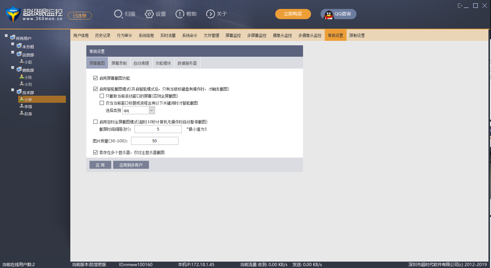Screen dimensions: 491x268
Task: Click the 超级眼监控 shield logo
Action: pos(13,14)
